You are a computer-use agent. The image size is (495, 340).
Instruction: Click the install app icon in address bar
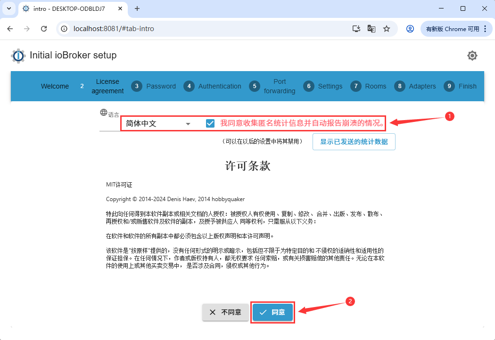click(356, 29)
